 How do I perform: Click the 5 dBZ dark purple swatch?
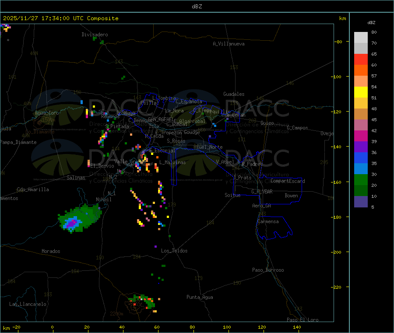click(361, 201)
